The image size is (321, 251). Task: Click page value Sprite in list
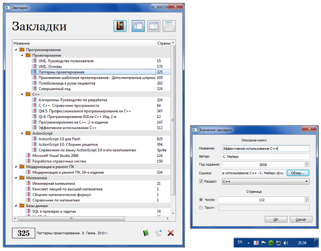point(162,150)
